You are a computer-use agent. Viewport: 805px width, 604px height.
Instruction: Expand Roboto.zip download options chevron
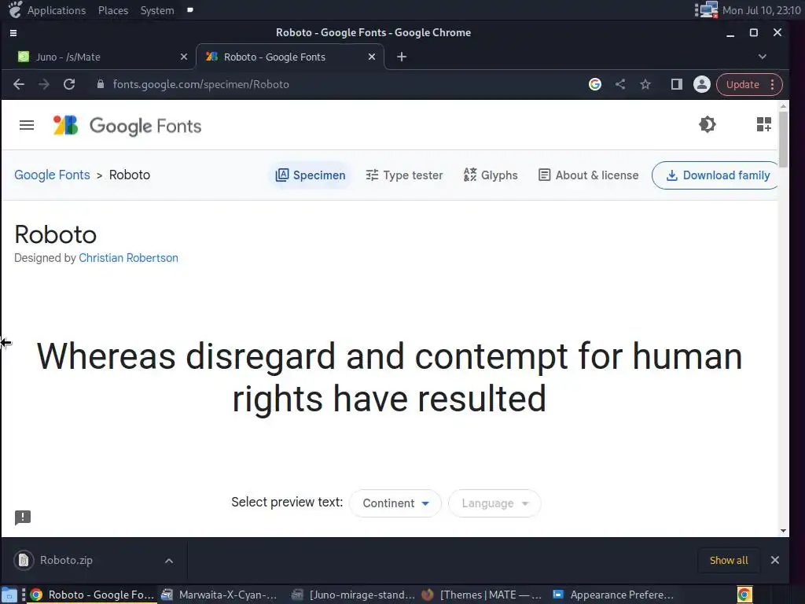pyautogui.click(x=169, y=561)
